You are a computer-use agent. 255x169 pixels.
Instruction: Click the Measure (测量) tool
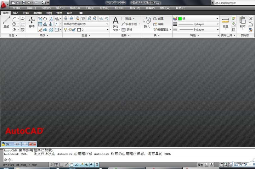(x=225, y=23)
